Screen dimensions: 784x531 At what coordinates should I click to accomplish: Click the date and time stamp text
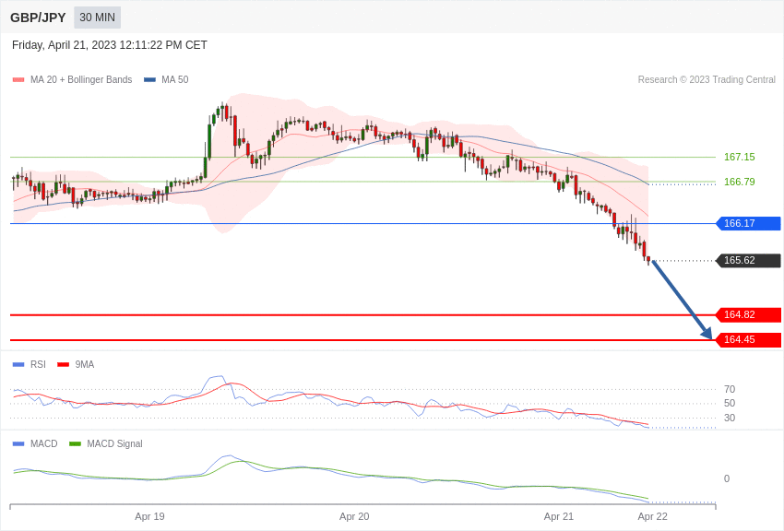(110, 45)
